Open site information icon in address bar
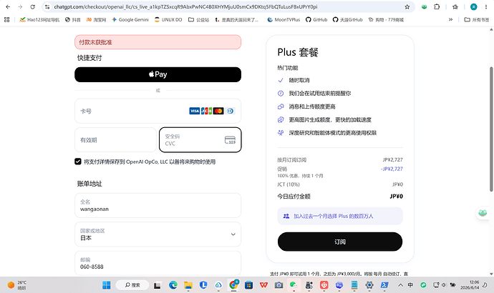The width and height of the screenshot is (494, 293). pyautogui.click(x=47, y=6)
